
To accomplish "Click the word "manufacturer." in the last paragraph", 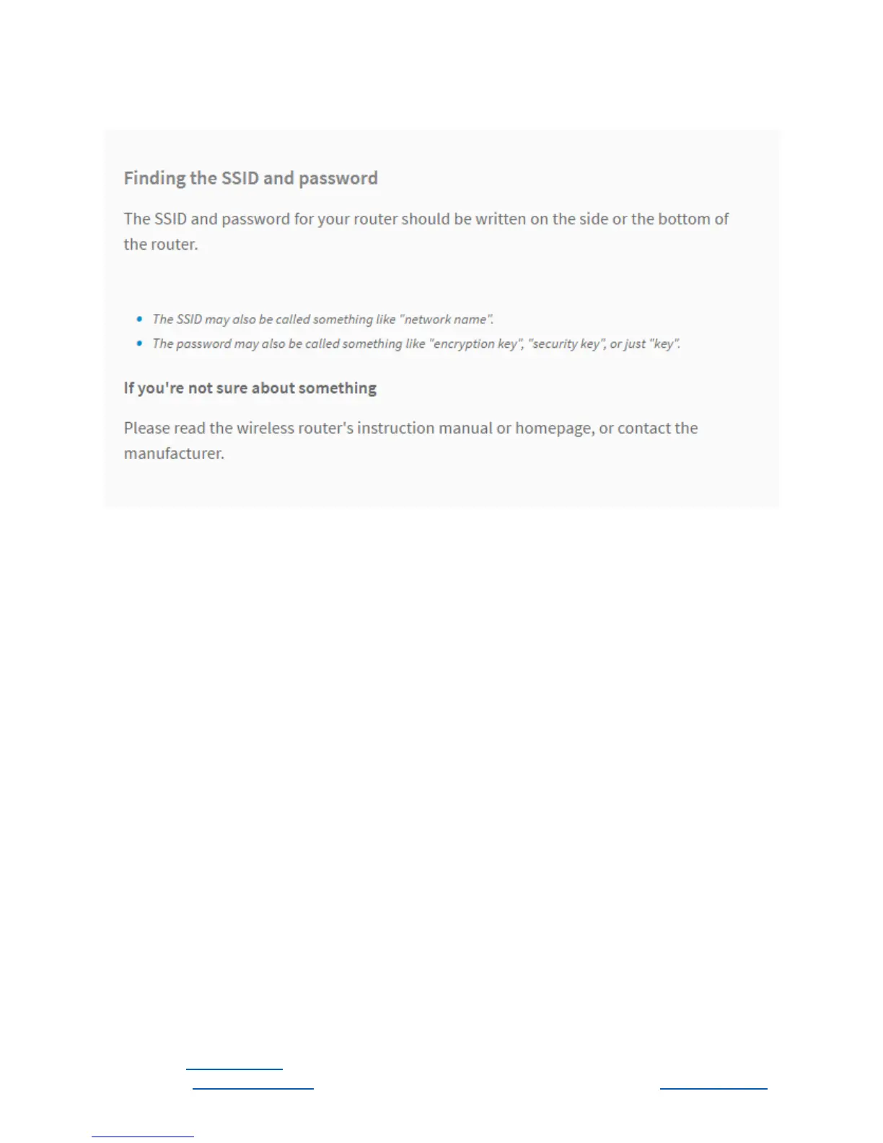I will click(x=174, y=454).
